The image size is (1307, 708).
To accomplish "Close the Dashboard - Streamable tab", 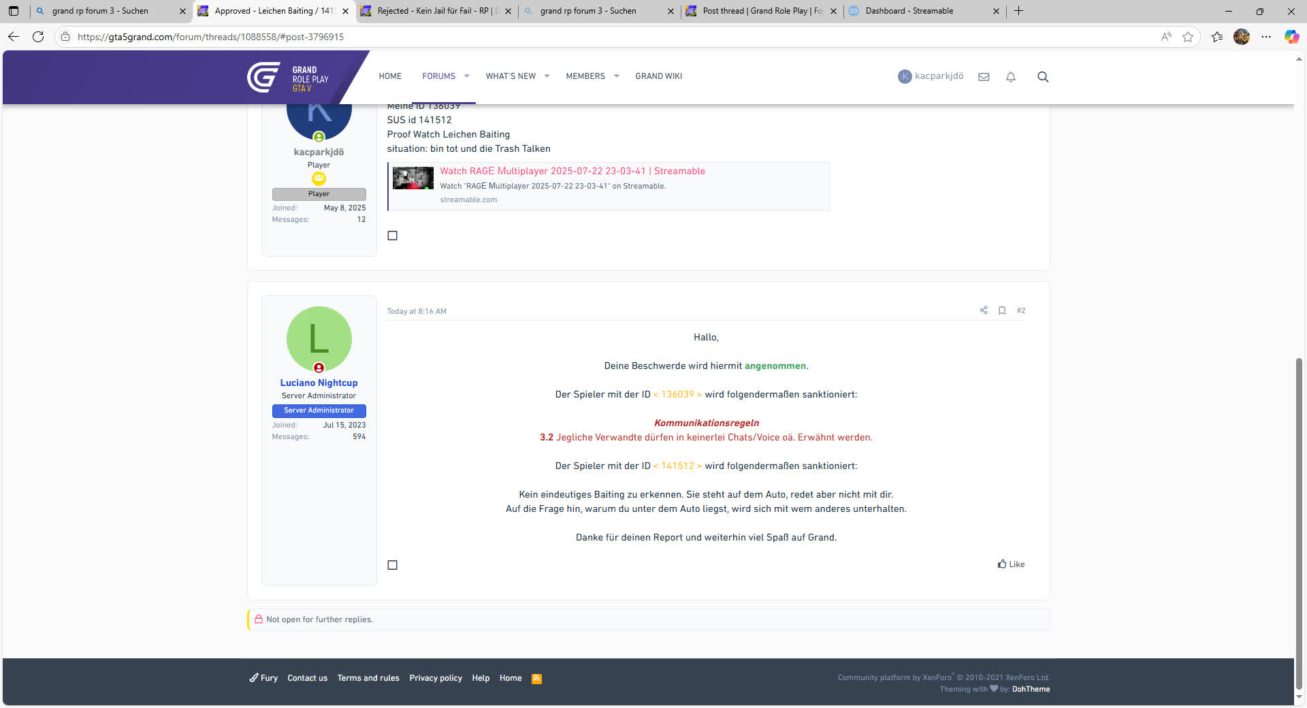I will (996, 11).
